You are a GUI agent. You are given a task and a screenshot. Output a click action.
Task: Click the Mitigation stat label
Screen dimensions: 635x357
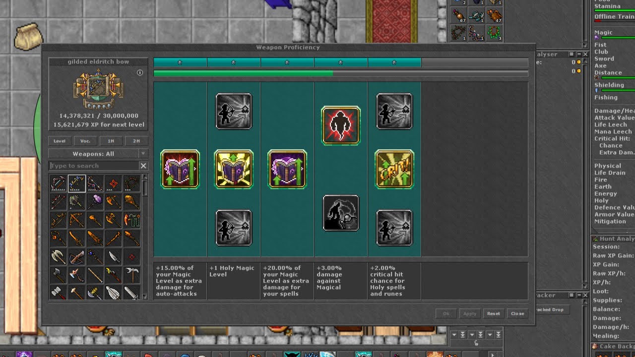[610, 221]
